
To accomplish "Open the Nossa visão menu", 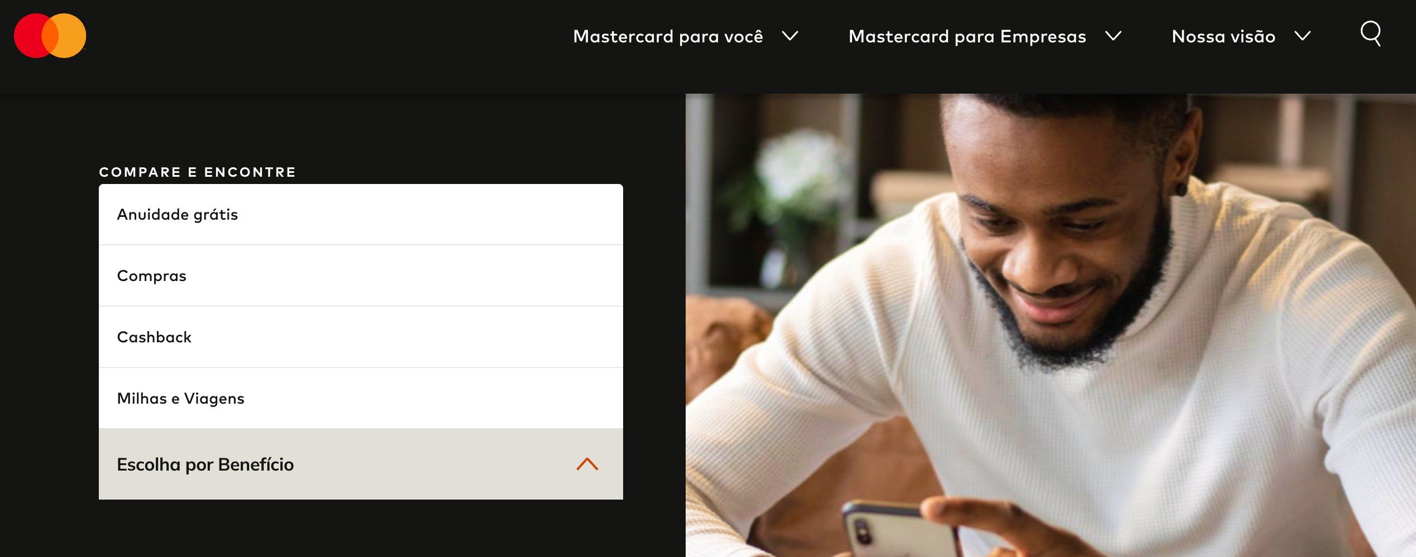I will click(x=1223, y=36).
